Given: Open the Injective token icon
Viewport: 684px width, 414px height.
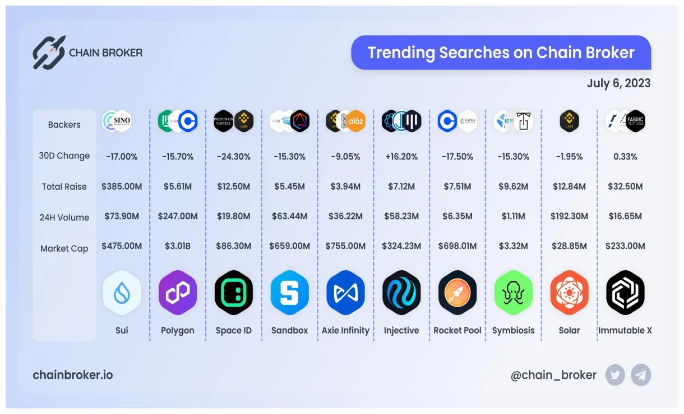Looking at the screenshot, I should 401,292.
